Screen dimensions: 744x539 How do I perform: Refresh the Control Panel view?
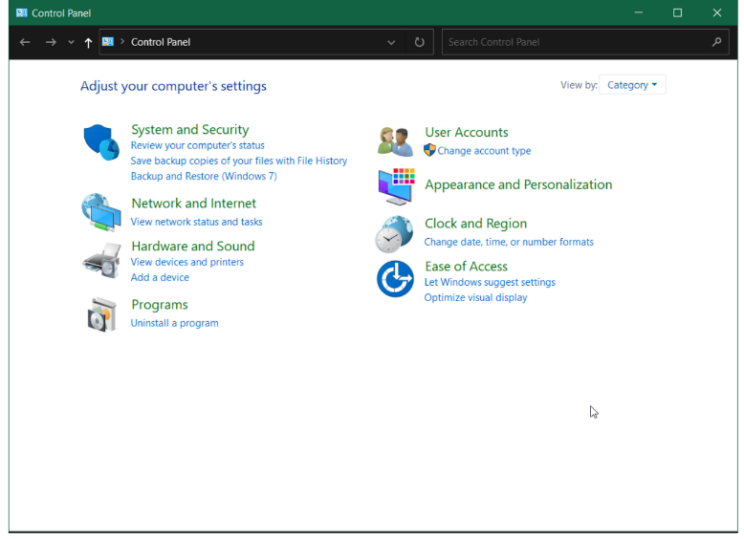point(419,42)
